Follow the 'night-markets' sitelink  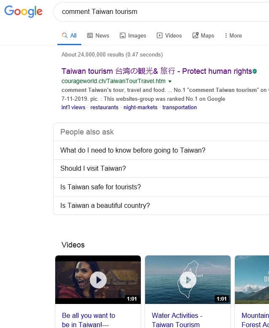(140, 108)
